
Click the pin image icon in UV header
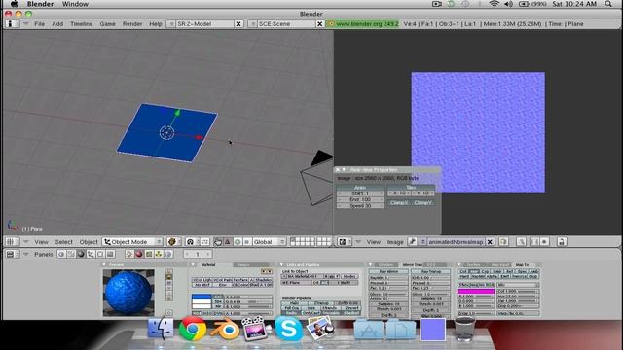(x=413, y=242)
